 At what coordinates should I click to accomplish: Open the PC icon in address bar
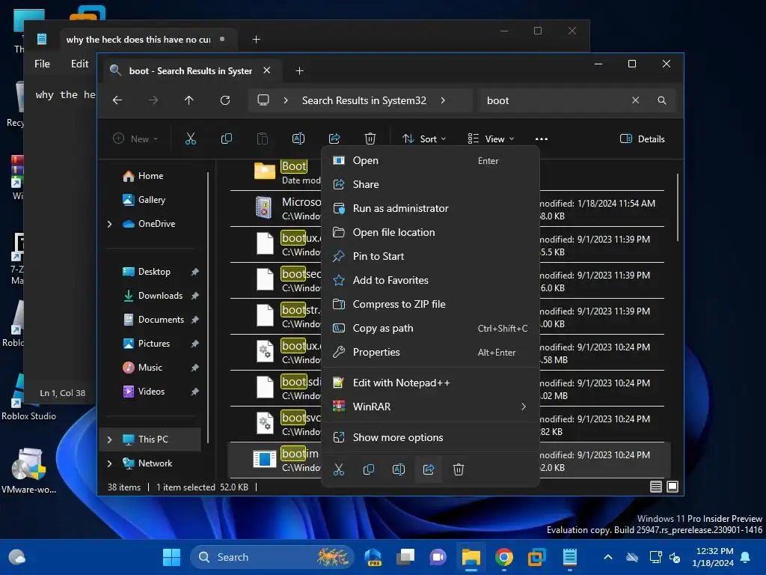263,100
